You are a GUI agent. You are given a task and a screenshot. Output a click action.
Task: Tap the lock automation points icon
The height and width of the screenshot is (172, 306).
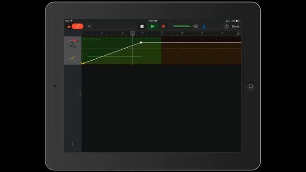pyautogui.click(x=69, y=26)
